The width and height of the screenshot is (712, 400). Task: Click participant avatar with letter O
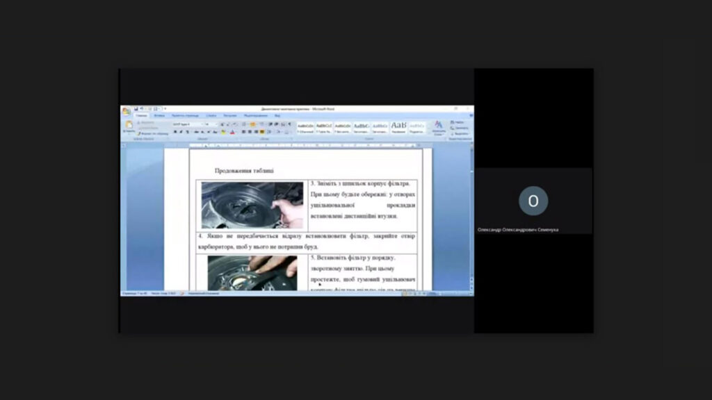(533, 201)
